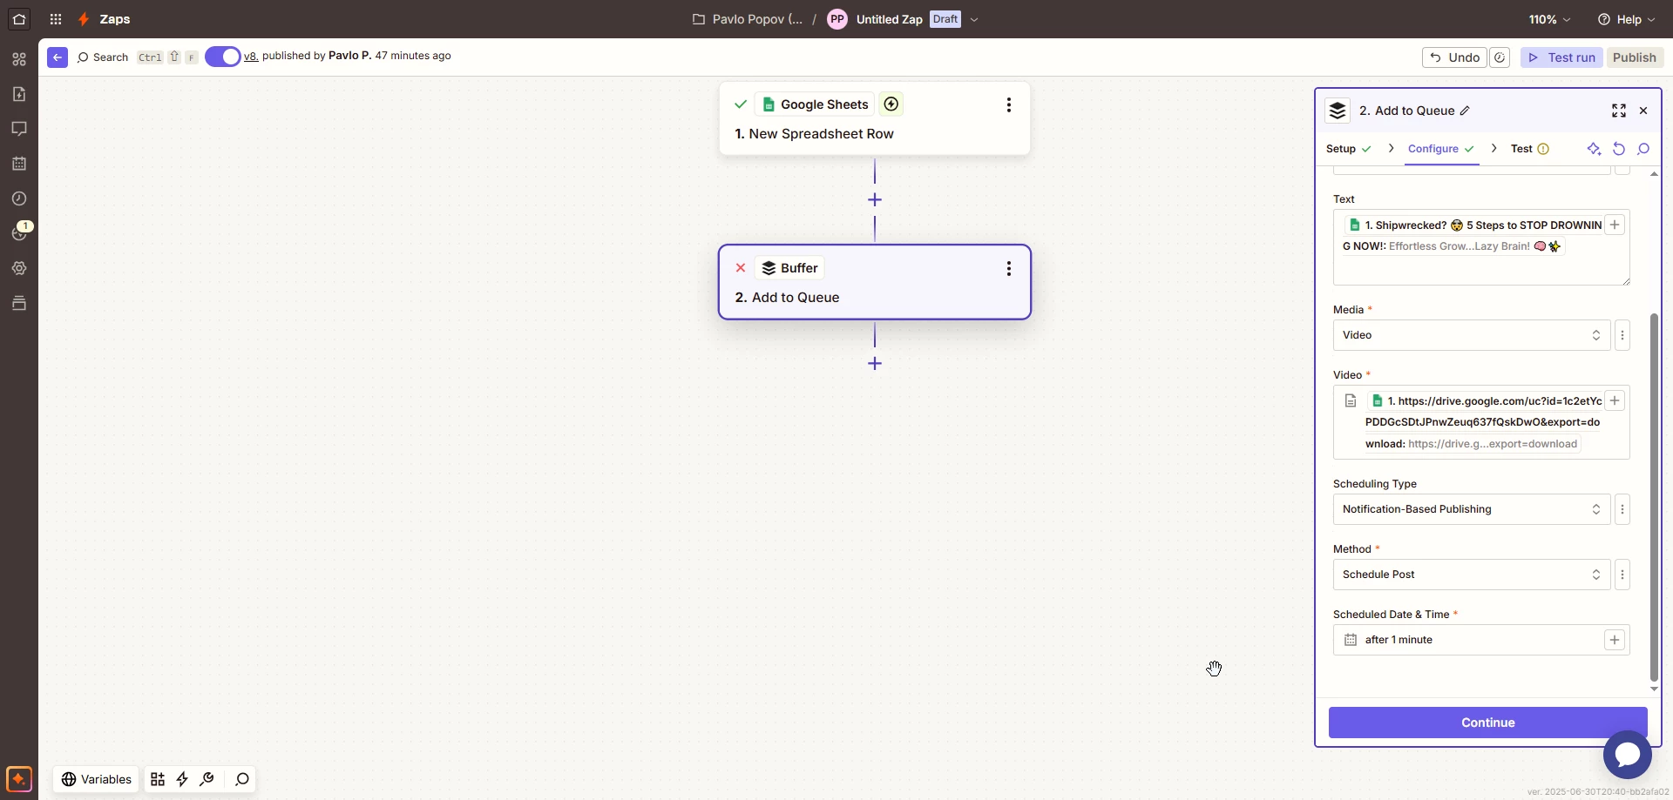Click the Scheduled Date & Time input
This screenshot has height=800, width=1673.
(x=1480, y=640)
